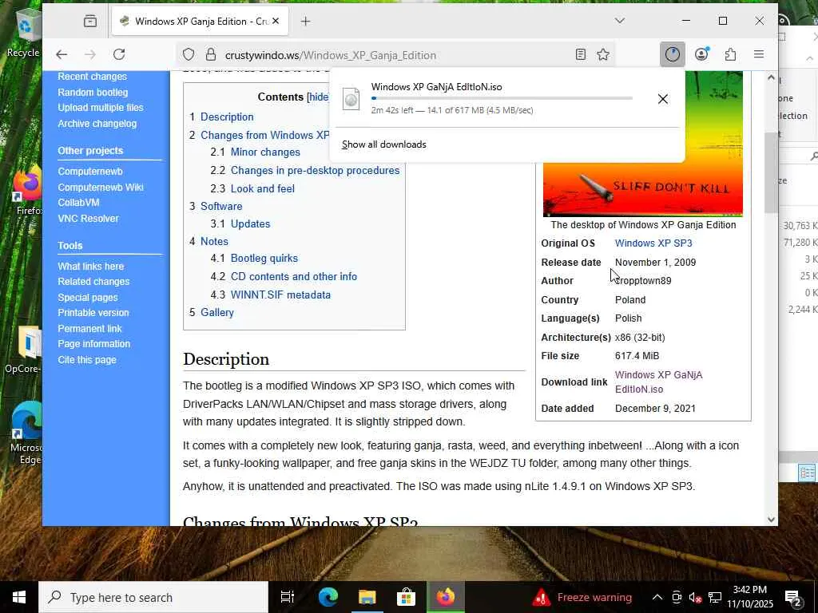Jump to Changes in pre-desktop procedures

click(315, 171)
